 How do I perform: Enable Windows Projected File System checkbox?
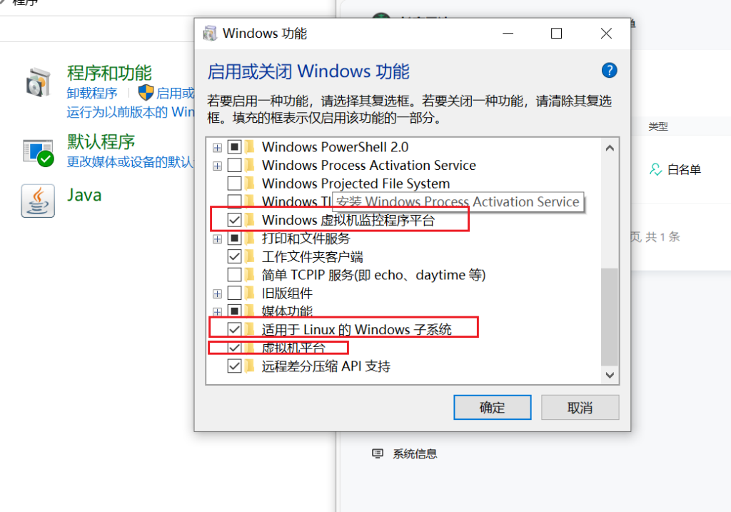tap(234, 184)
